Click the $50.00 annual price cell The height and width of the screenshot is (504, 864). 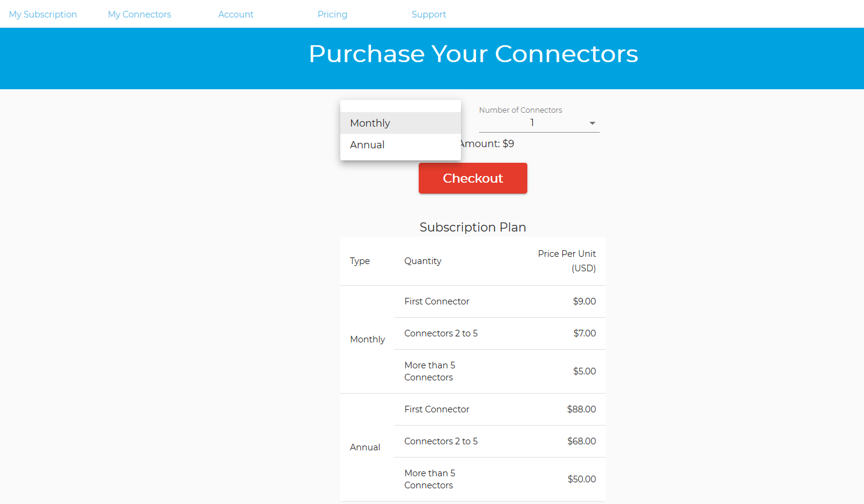point(582,479)
